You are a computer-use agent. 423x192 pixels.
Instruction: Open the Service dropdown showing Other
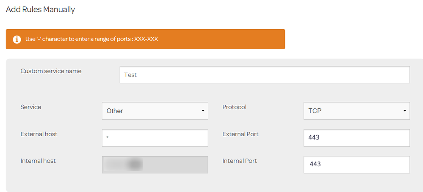coord(155,111)
